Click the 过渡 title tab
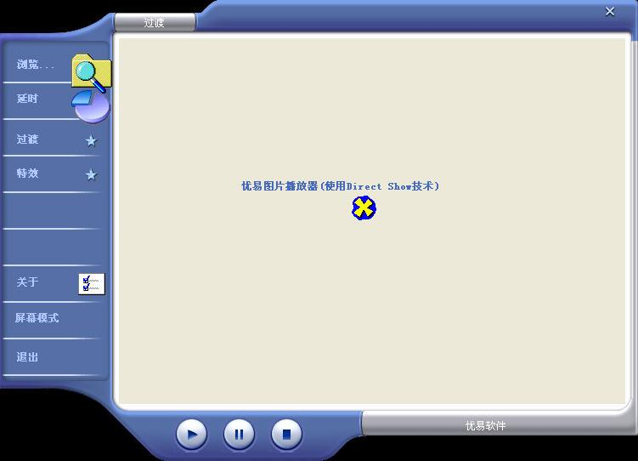 click(155, 22)
